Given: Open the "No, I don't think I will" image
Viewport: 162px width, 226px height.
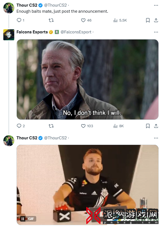Looking at the screenshot, I should click(x=87, y=79).
